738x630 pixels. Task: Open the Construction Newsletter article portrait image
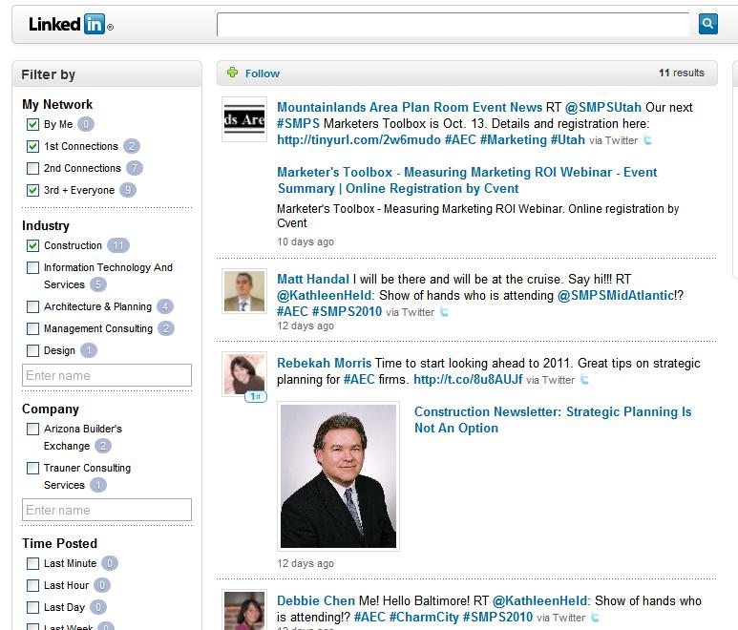pos(338,475)
